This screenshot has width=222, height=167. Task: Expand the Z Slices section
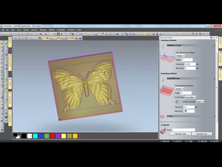click(x=214, y=116)
